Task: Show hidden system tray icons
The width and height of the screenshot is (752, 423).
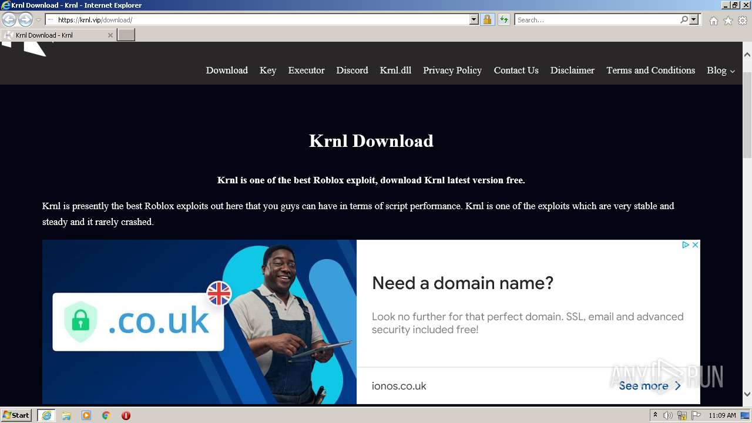Action: click(x=655, y=415)
